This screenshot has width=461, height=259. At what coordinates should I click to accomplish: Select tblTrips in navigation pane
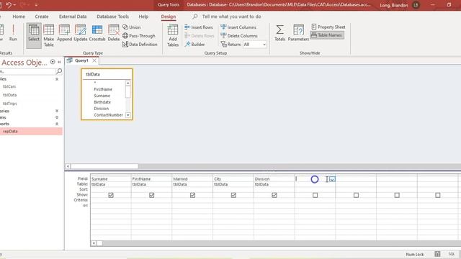tap(9, 104)
